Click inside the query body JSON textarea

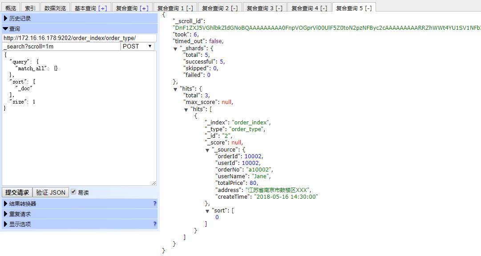(79, 118)
